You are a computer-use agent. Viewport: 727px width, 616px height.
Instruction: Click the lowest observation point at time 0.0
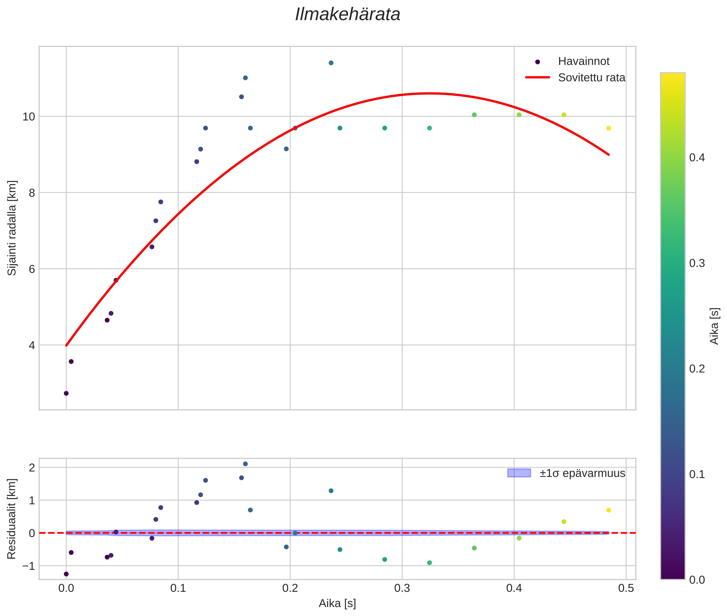click(x=66, y=393)
